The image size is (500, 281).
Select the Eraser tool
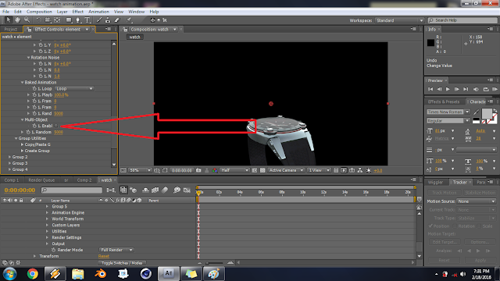click(x=117, y=20)
